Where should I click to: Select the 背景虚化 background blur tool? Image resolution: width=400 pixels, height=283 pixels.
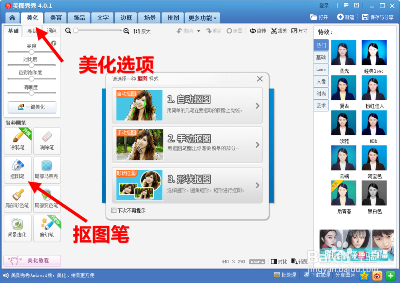point(18,228)
